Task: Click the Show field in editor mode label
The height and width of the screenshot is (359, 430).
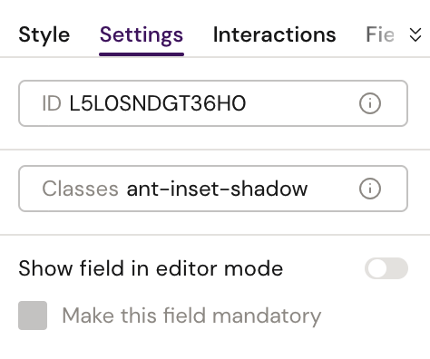Action: point(151,268)
